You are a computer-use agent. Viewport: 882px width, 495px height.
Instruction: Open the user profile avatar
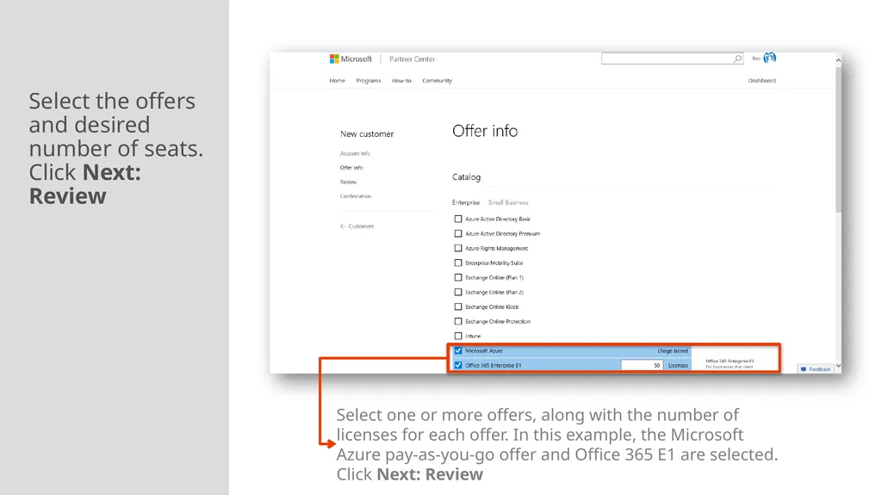[x=769, y=58]
